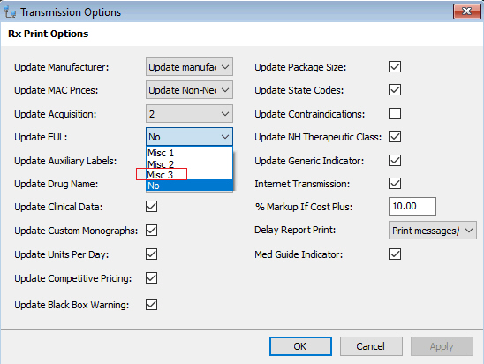
Task: Close the Transmission Options dialog
Action: pyautogui.click(x=466, y=11)
